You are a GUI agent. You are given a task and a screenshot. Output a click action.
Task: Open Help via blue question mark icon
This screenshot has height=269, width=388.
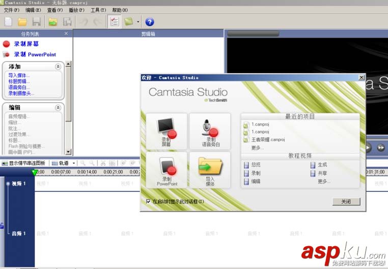[150, 22]
